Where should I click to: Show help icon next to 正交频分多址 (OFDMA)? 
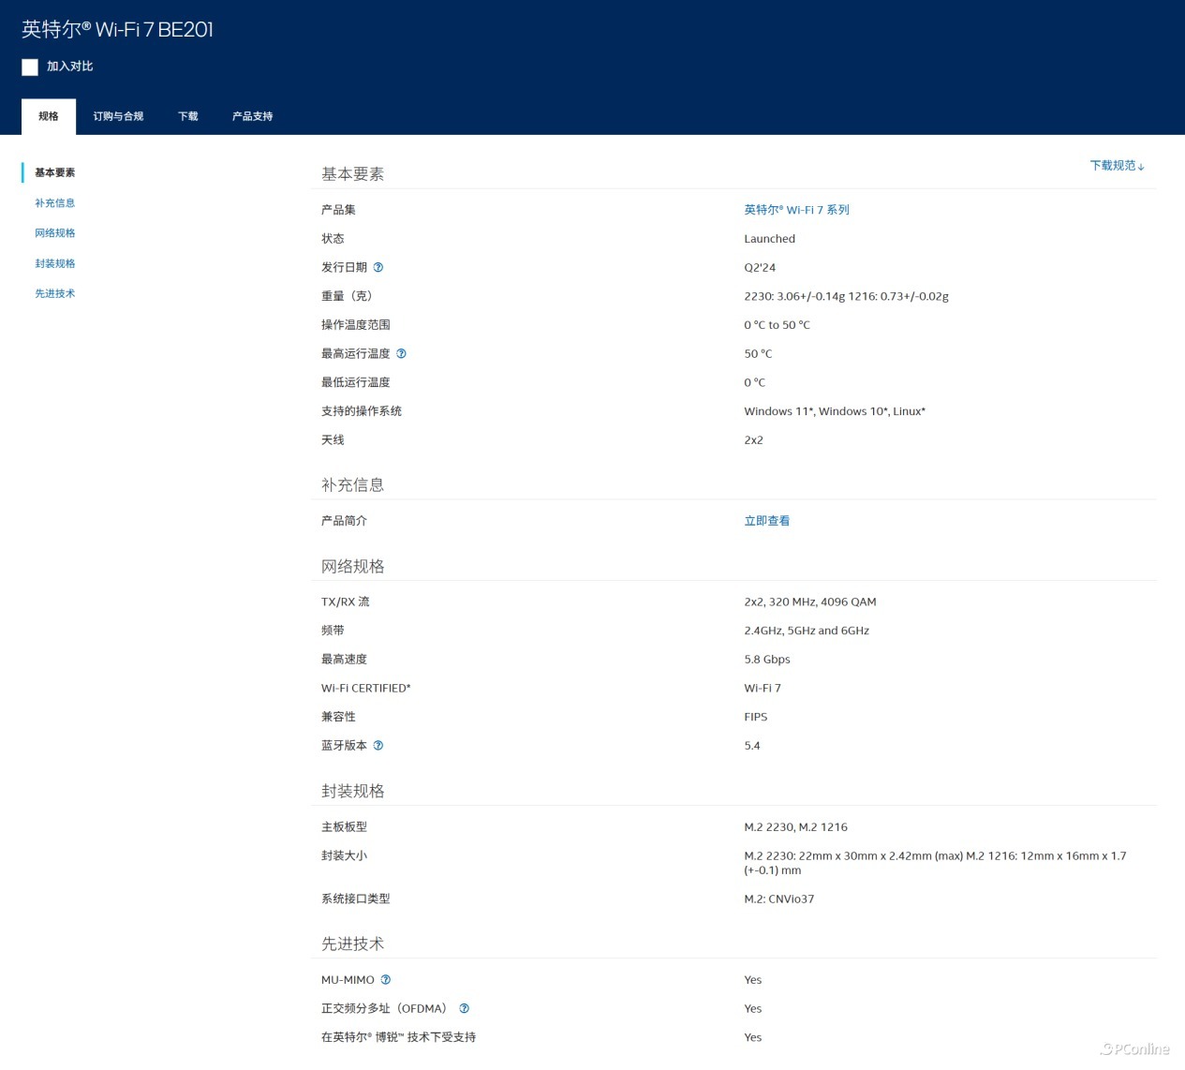pyautogui.click(x=464, y=1008)
